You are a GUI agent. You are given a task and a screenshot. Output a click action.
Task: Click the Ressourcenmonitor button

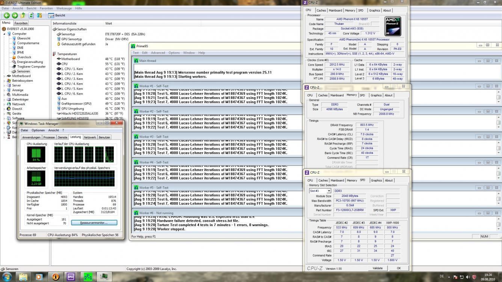[x=94, y=223]
